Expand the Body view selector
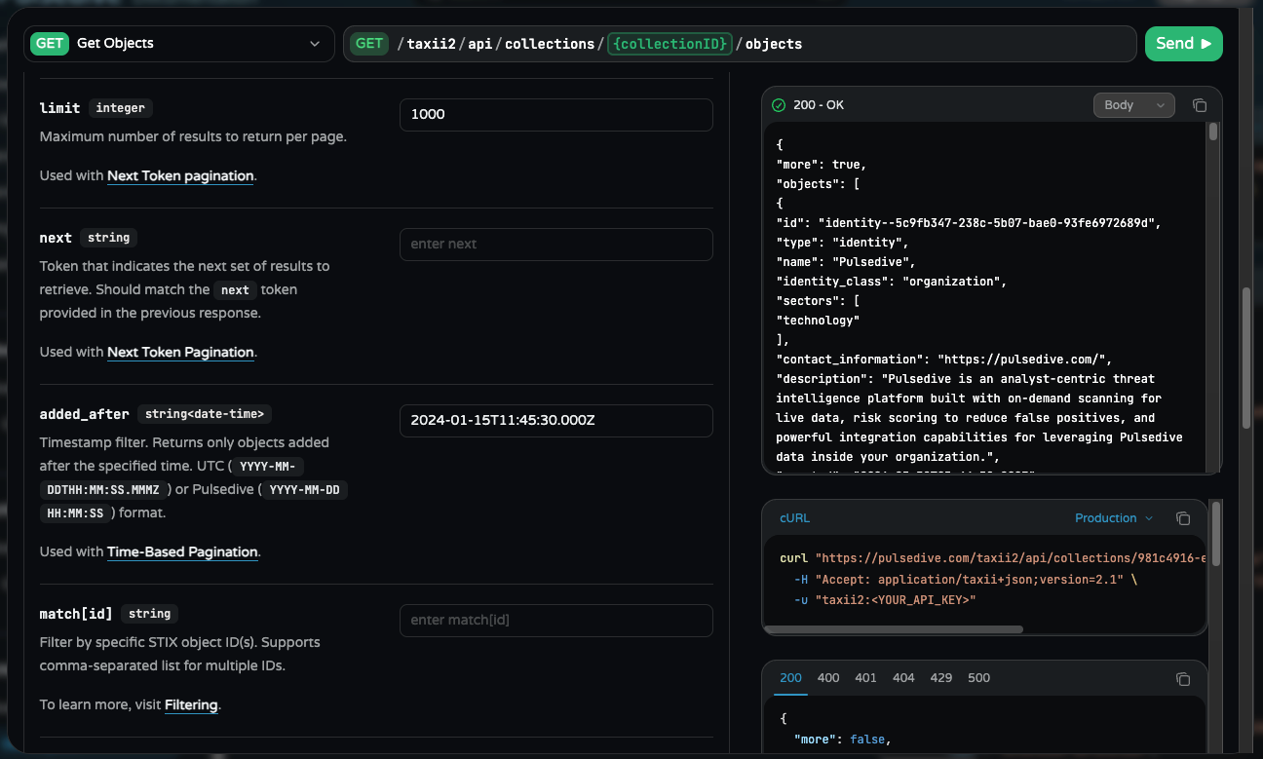 click(x=1133, y=105)
